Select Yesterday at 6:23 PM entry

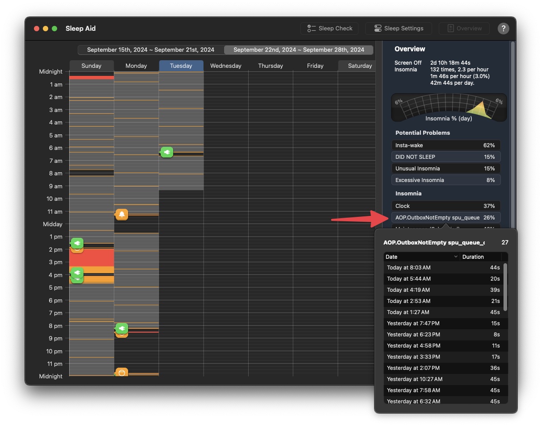[x=443, y=334]
